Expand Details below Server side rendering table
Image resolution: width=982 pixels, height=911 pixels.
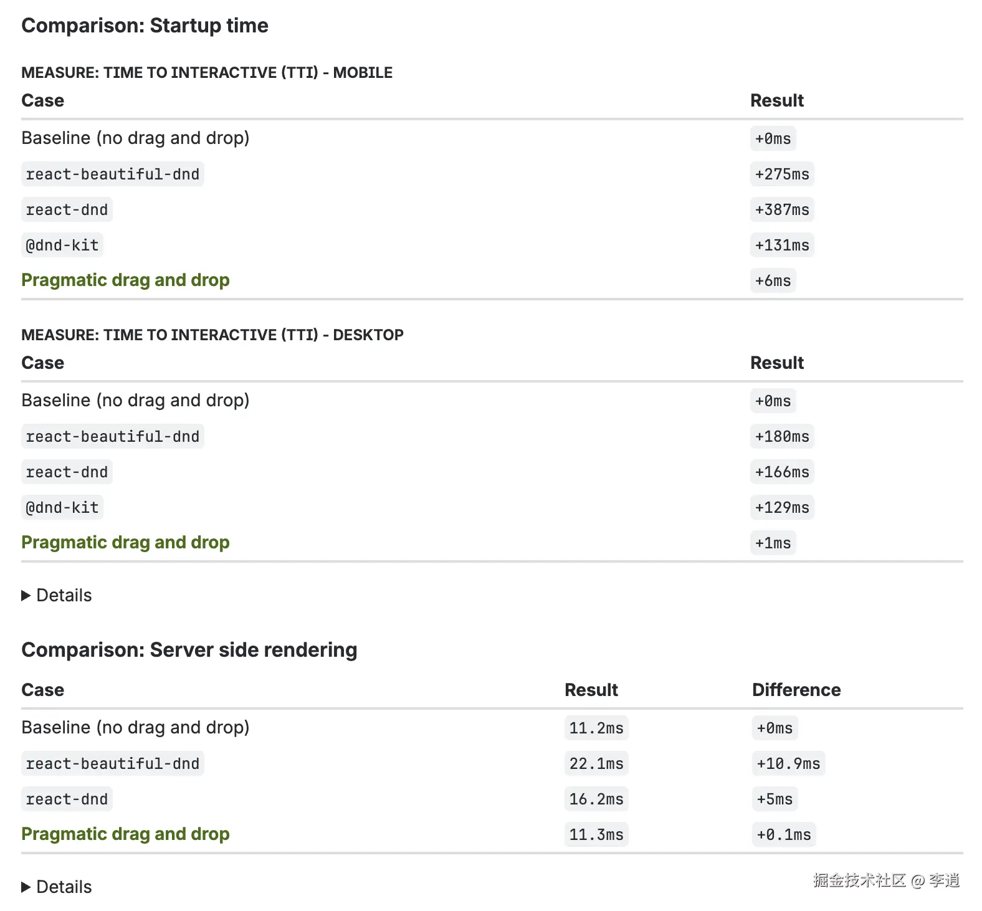coord(57,887)
